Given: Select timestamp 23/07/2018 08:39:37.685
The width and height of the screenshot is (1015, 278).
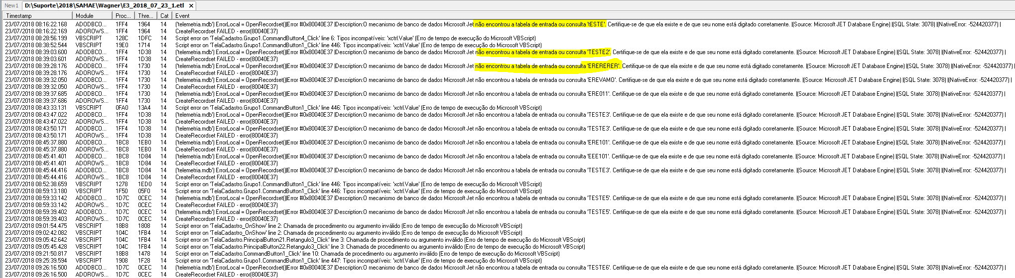Looking at the screenshot, I should tap(36, 94).
